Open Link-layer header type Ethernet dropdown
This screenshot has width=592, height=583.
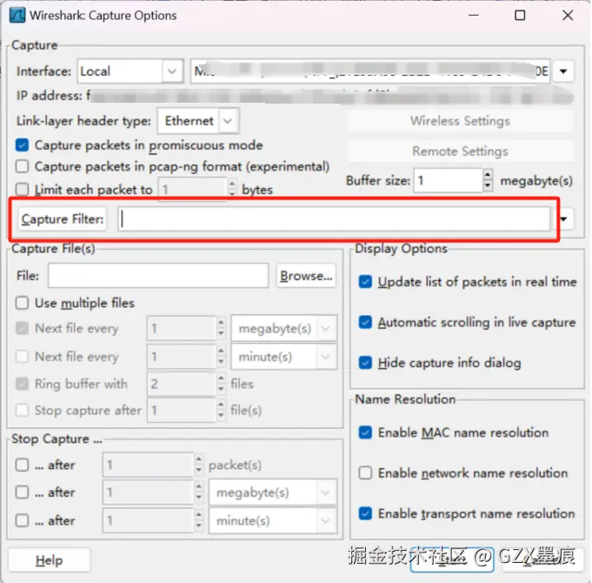coord(198,121)
